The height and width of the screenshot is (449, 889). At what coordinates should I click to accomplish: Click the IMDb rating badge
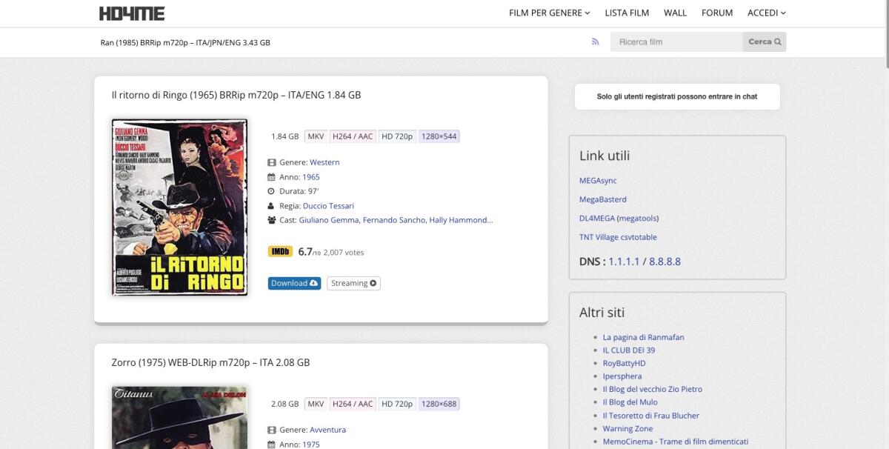[281, 252]
